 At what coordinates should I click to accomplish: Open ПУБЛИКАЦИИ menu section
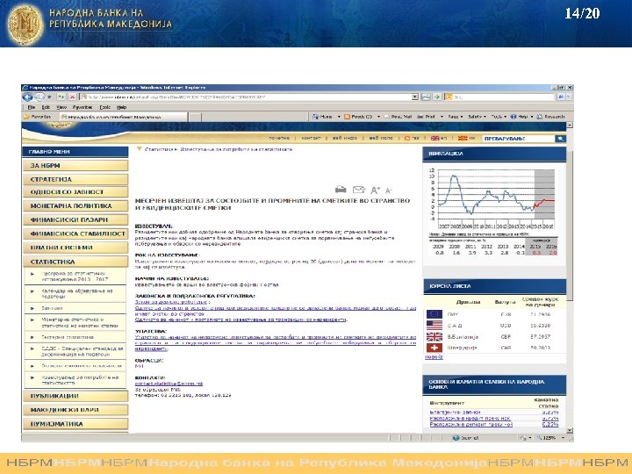click(x=75, y=396)
